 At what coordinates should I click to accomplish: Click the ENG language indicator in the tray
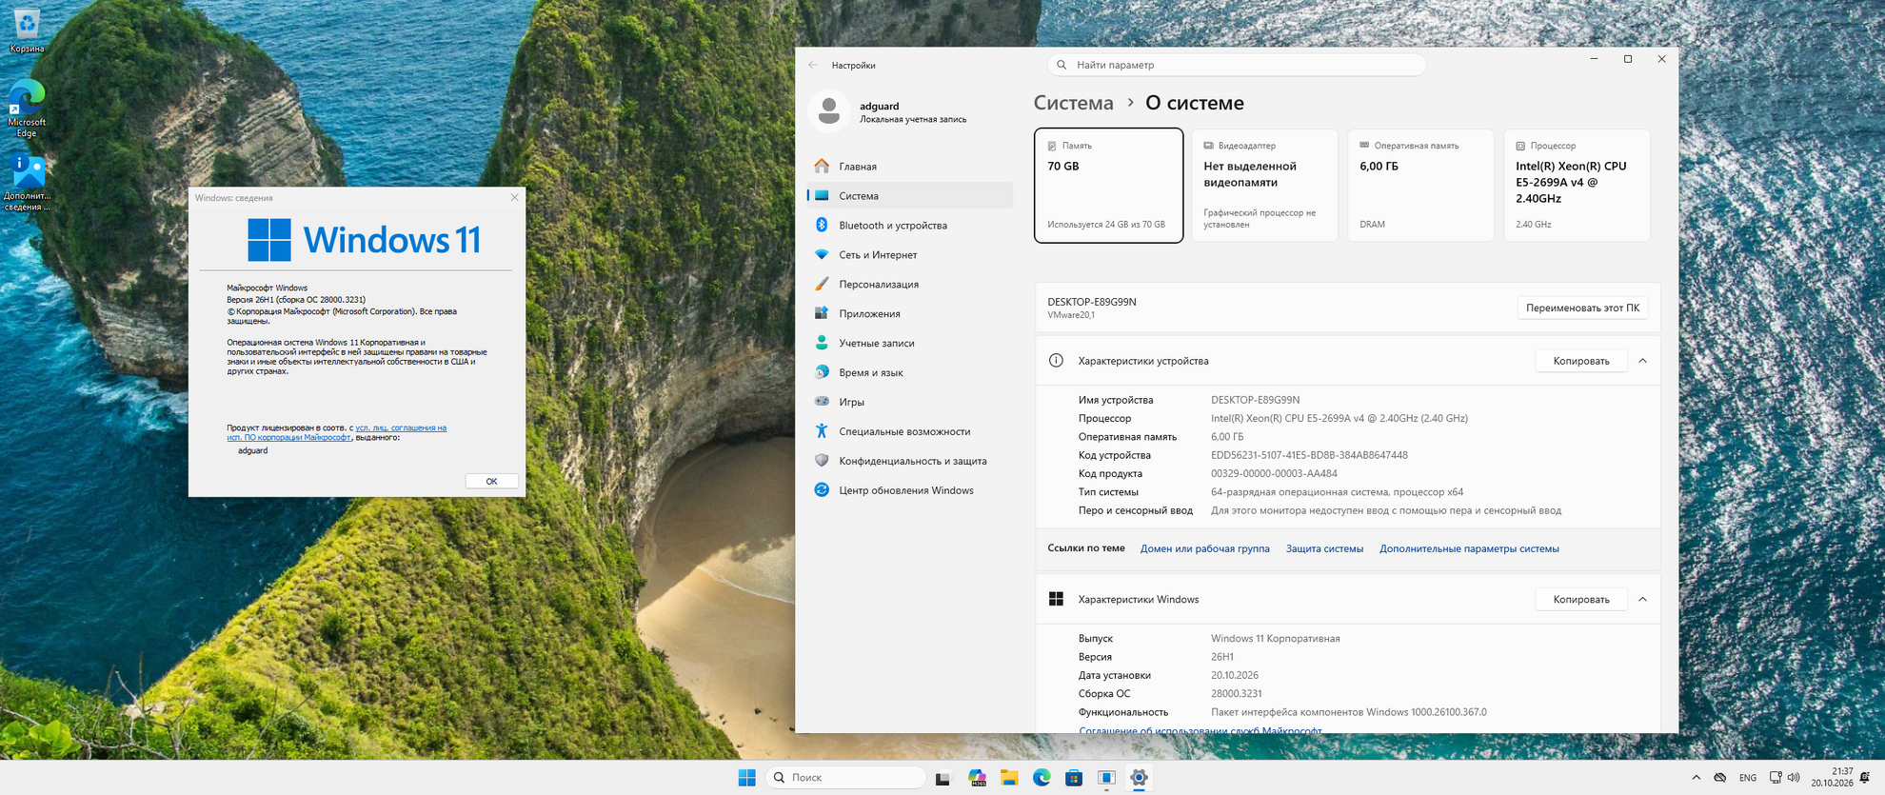click(1748, 778)
